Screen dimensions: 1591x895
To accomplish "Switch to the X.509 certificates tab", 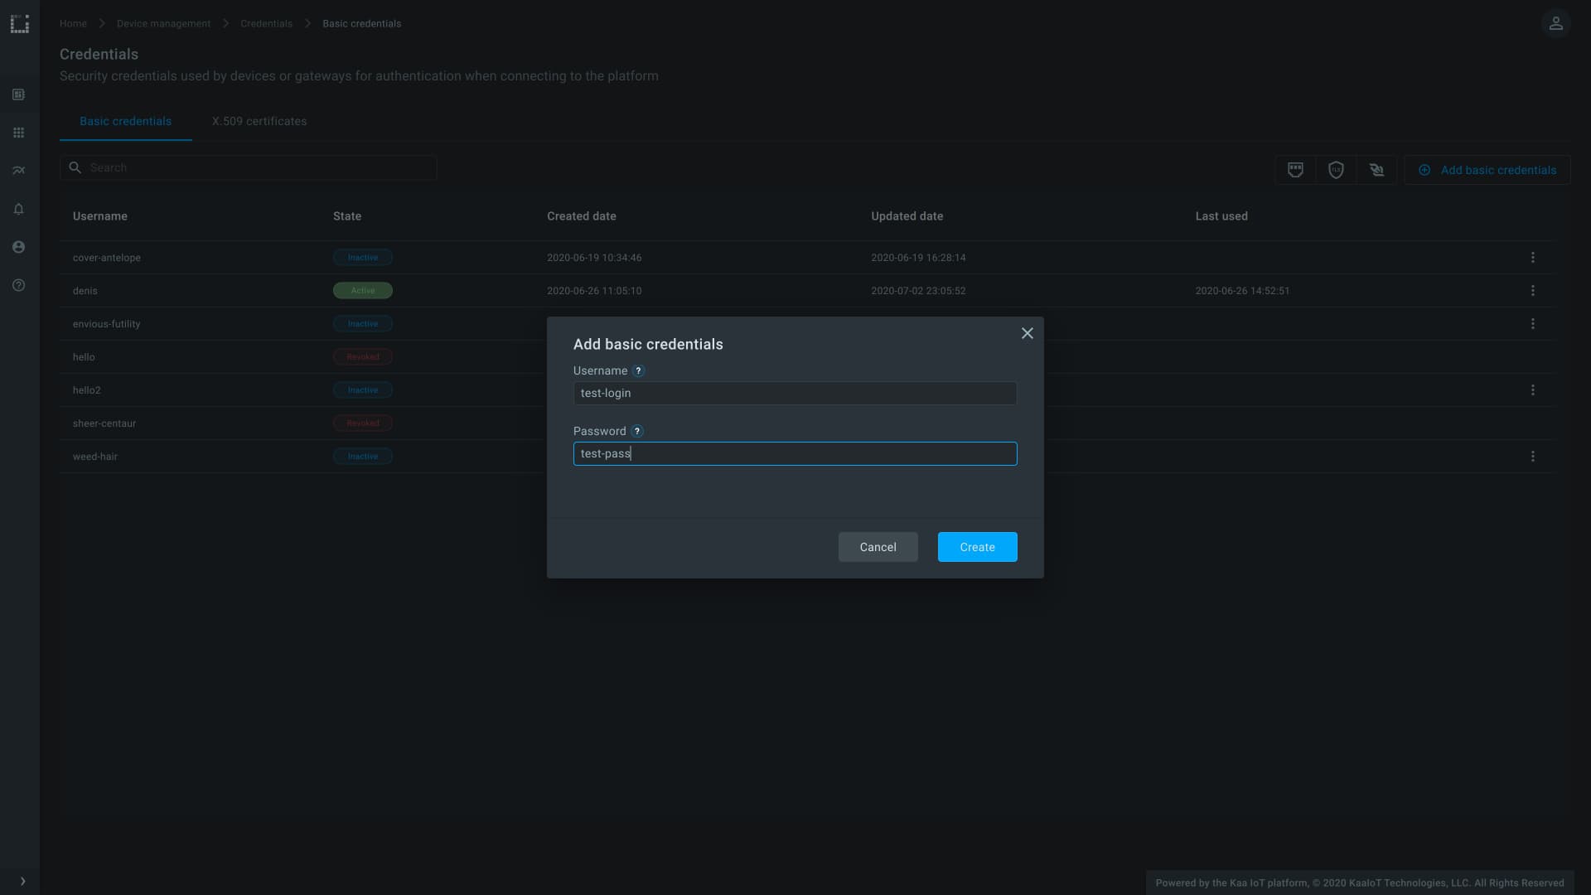I will [x=259, y=121].
